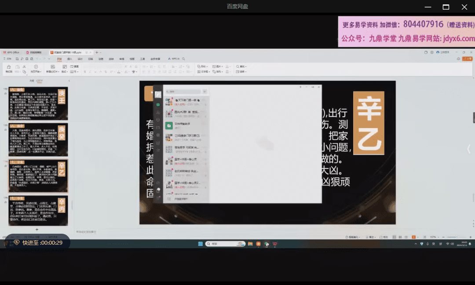Open the 插入 ribbon tab

click(69, 58)
